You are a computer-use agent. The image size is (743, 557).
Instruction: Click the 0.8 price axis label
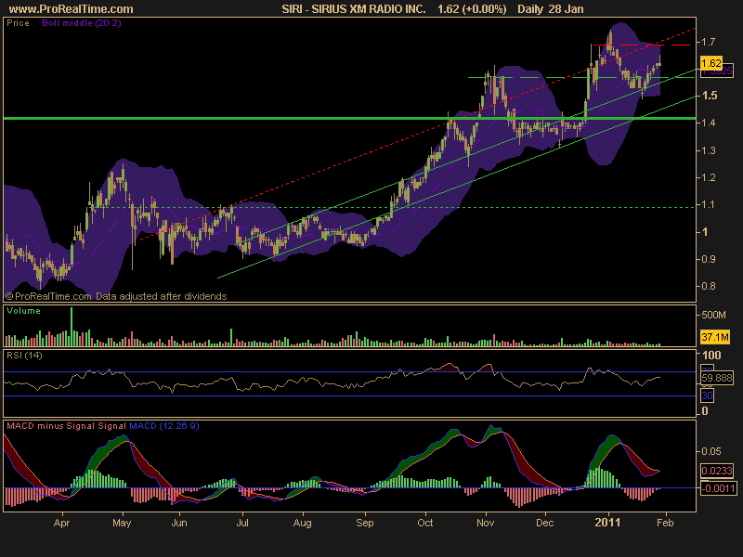coord(709,286)
